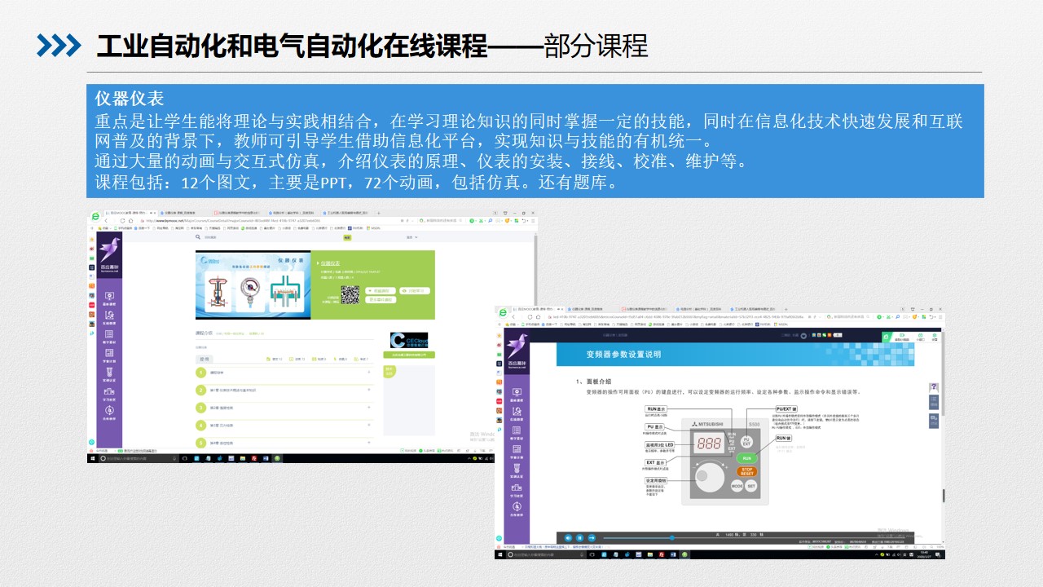Open new tab in left browser
1043x587 pixels.
click(379, 213)
